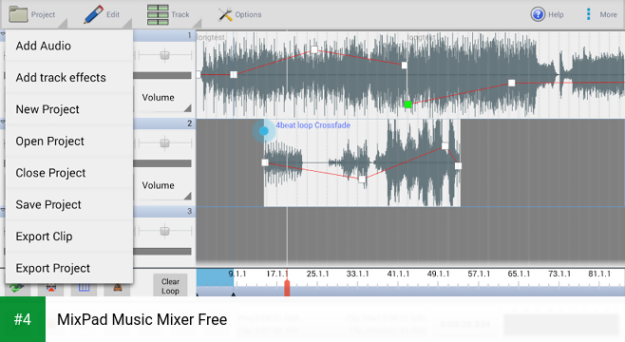Click track 1 level meter bar

[x=162, y=75]
